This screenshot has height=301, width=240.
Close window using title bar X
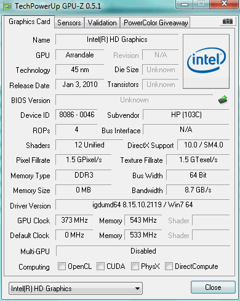click(x=224, y=4)
